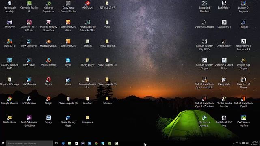Open Microsoft Edge from the taskbar

63,143
